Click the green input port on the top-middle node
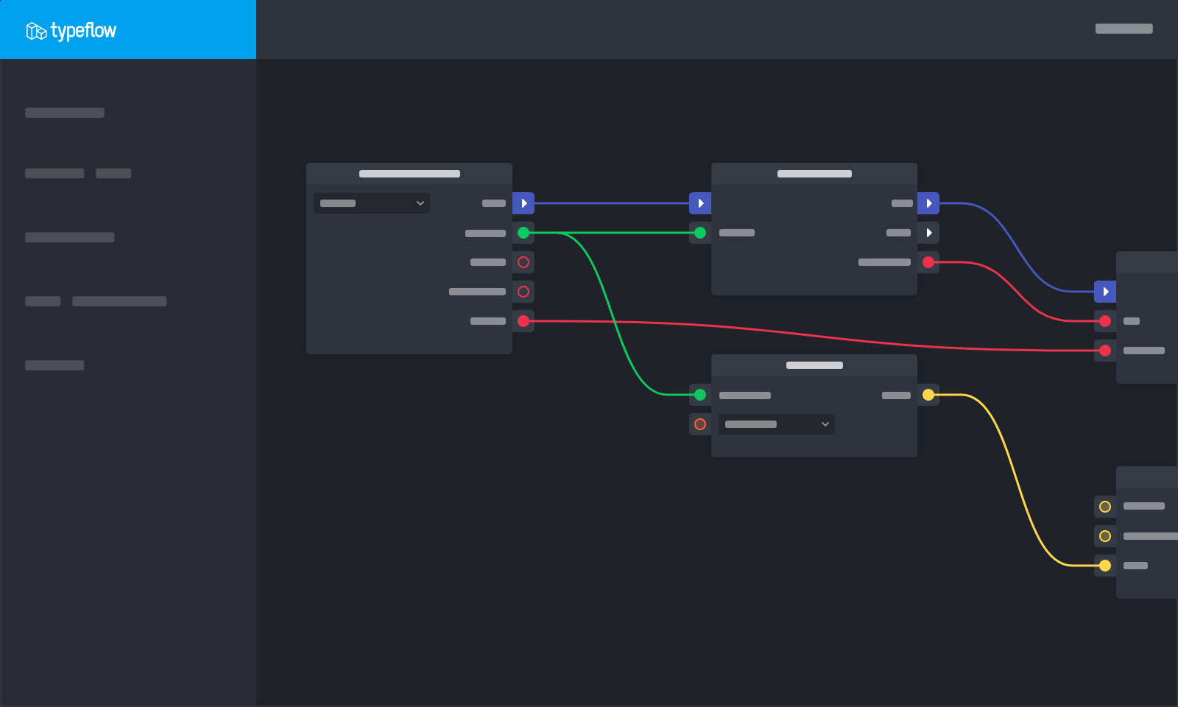 pyautogui.click(x=700, y=233)
